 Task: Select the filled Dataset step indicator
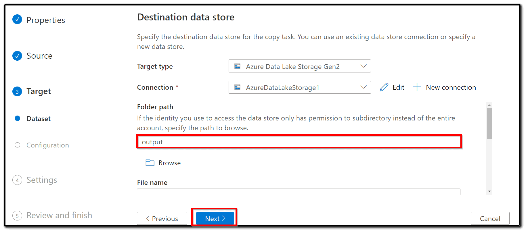[x=17, y=118]
